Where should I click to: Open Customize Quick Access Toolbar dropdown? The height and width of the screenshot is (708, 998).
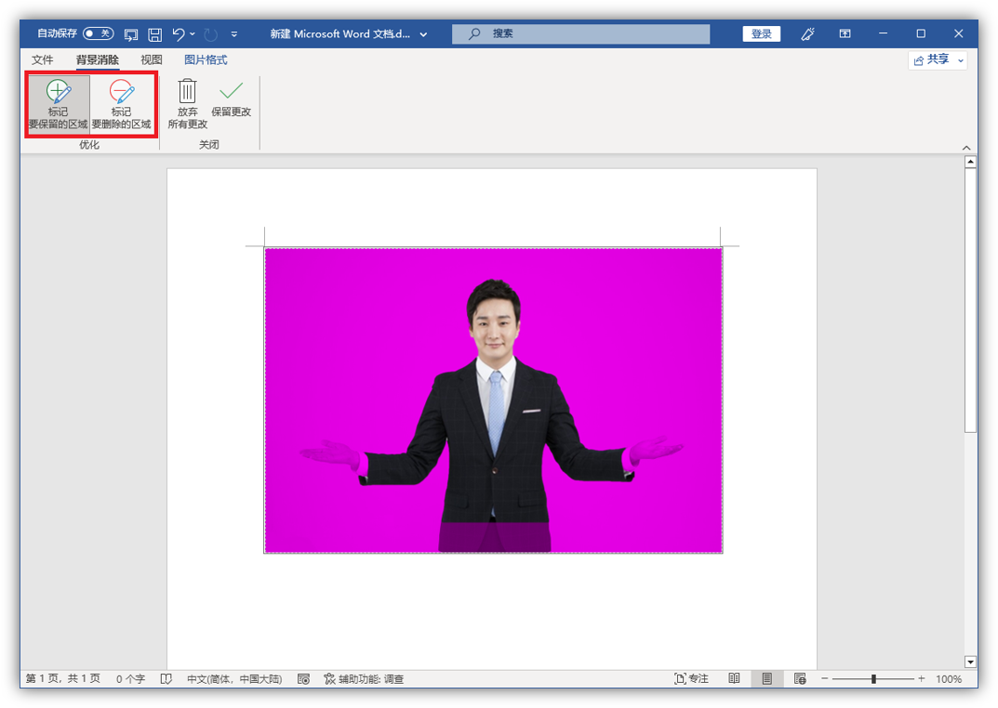(234, 34)
